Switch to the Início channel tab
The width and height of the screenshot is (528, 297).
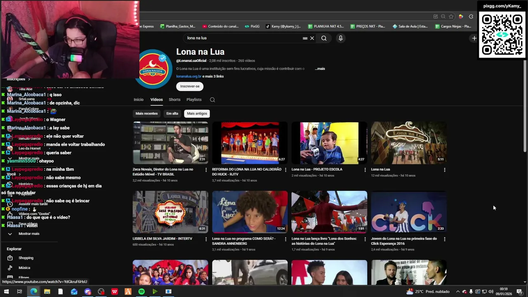[x=139, y=99]
